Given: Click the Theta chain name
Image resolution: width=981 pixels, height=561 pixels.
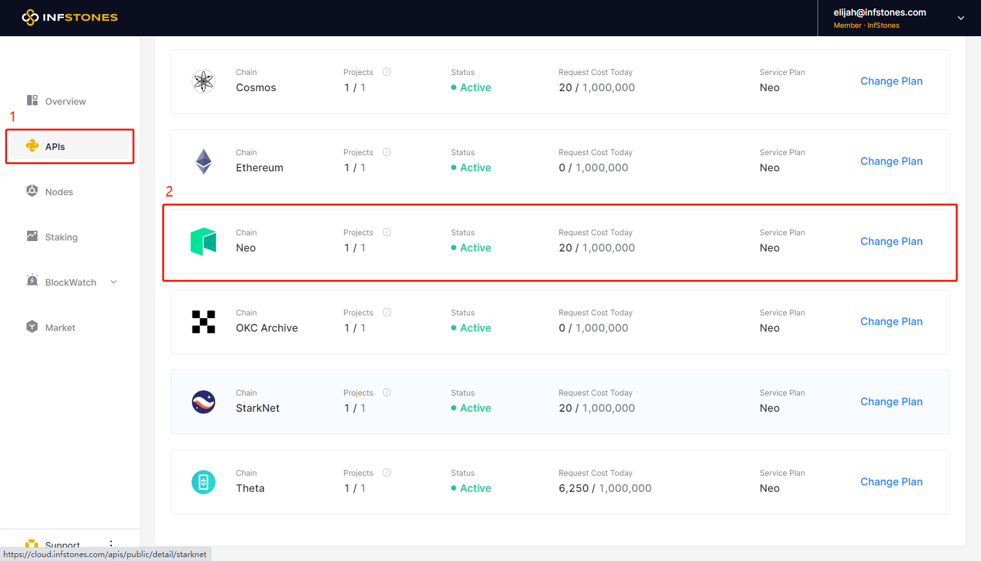Looking at the screenshot, I should tap(250, 488).
